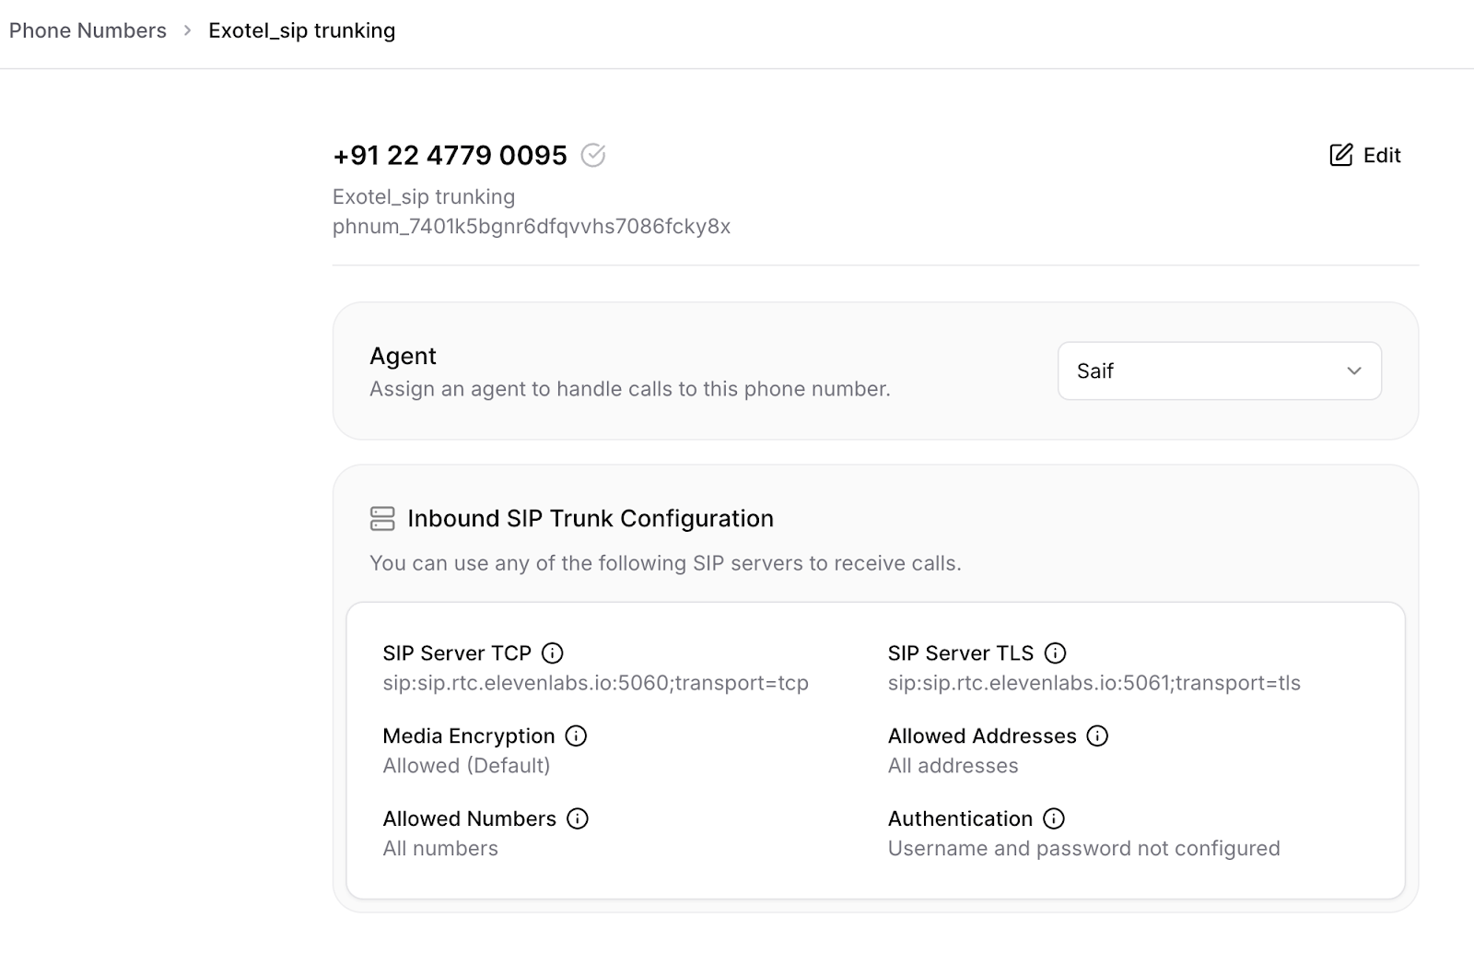Click the Exotel_sip trunking breadcrumb
Viewport: 1474px width, 953px height.
302,30
